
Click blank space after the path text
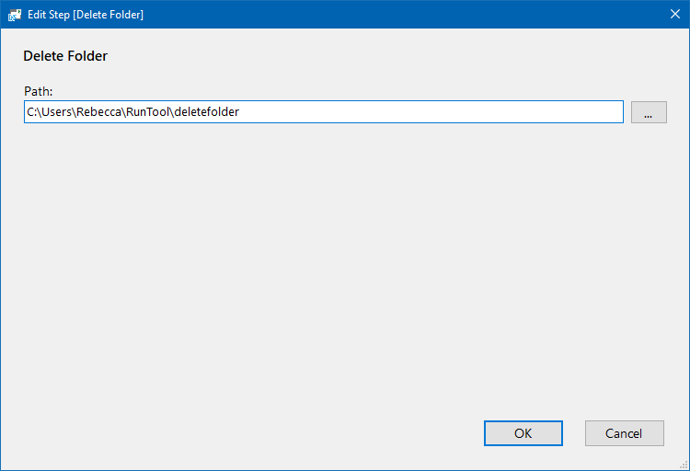coord(431,112)
